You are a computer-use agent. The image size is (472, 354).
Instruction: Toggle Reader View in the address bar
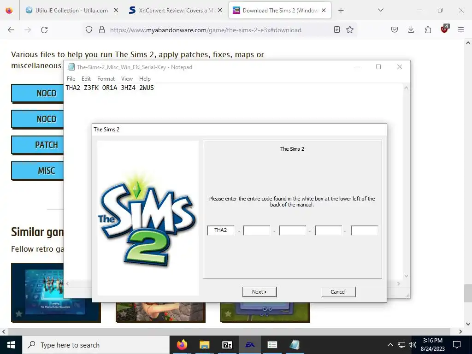coord(337,29)
